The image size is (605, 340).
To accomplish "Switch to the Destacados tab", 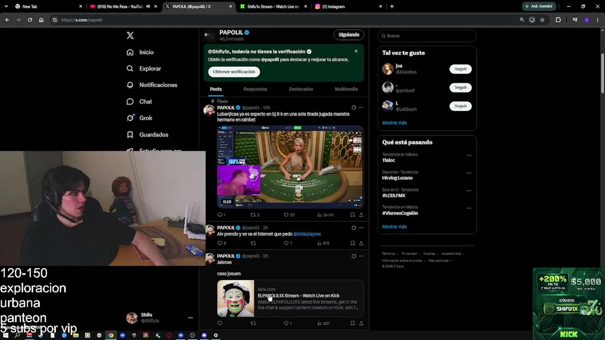I will point(301,89).
